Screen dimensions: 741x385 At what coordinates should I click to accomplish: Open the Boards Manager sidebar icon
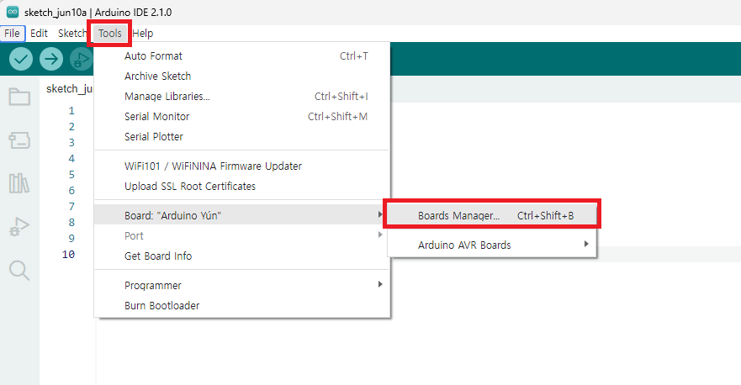[19, 140]
